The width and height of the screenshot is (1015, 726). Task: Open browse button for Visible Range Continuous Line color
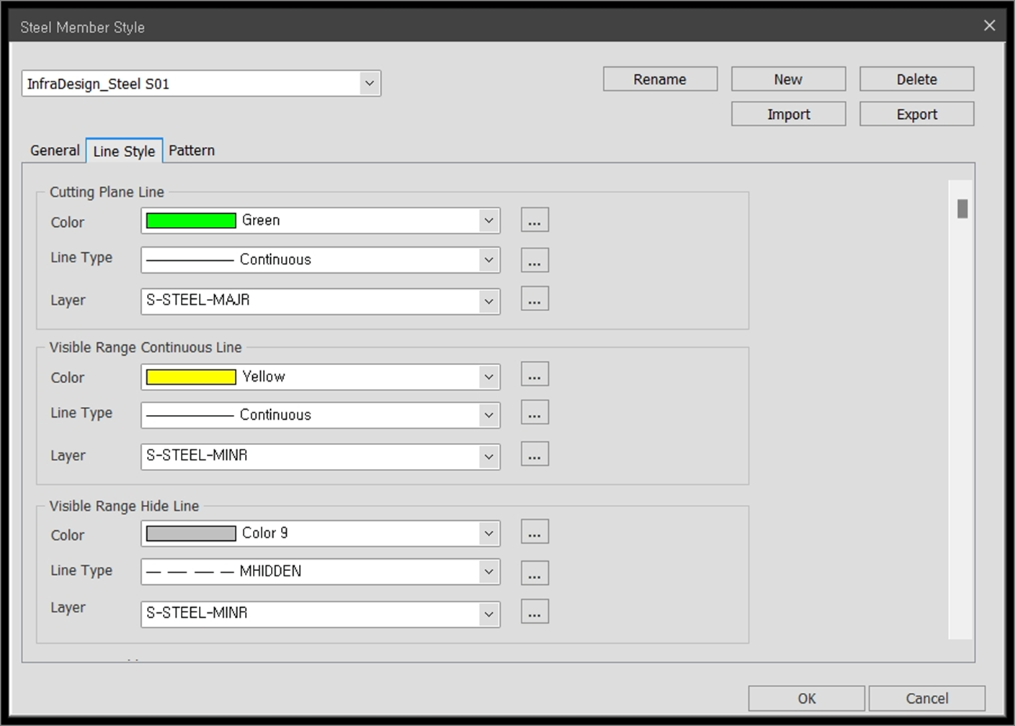(535, 374)
